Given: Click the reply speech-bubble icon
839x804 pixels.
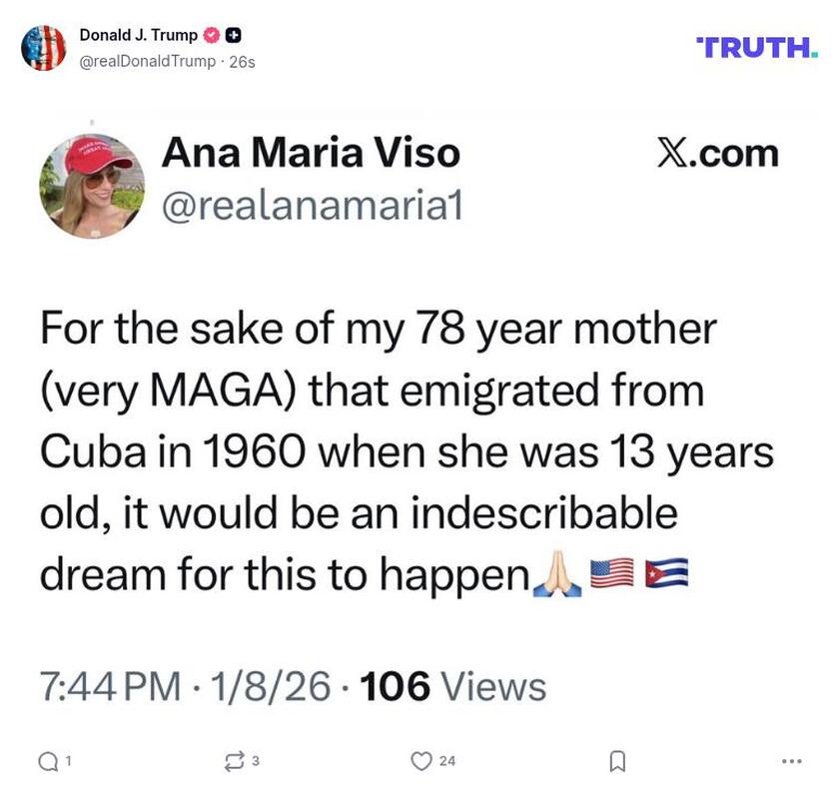Looking at the screenshot, I should (x=47, y=761).
